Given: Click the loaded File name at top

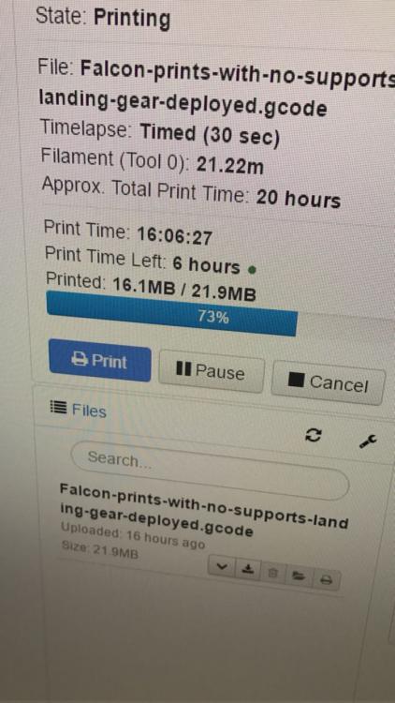Looking at the screenshot, I should click(x=216, y=87).
